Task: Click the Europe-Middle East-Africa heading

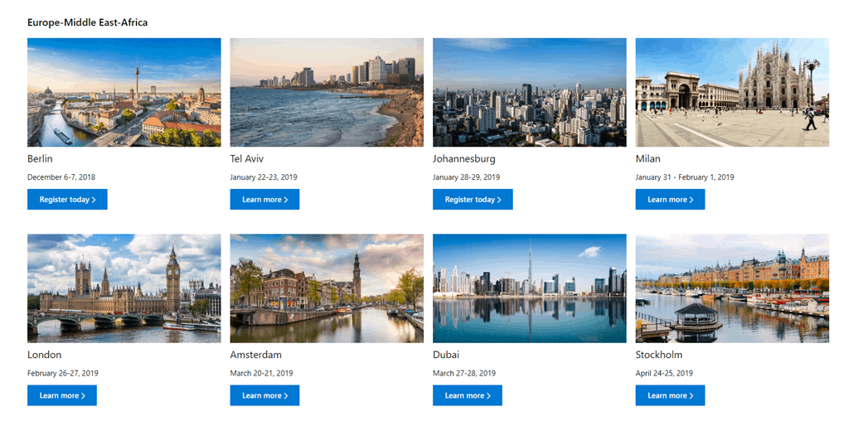Action: pyautogui.click(x=87, y=22)
